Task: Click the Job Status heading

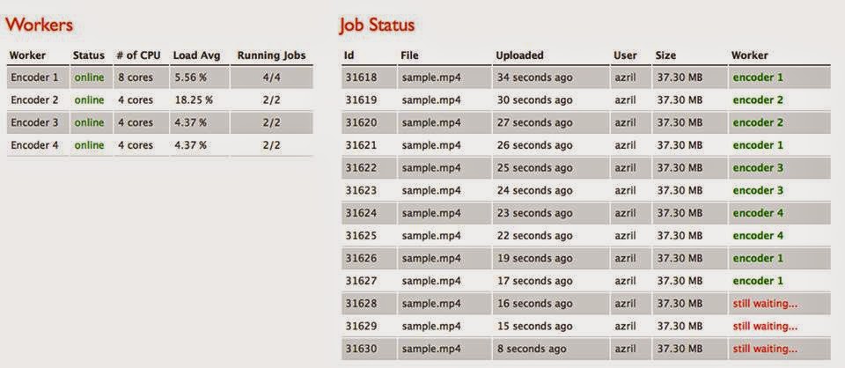Action: point(378,26)
